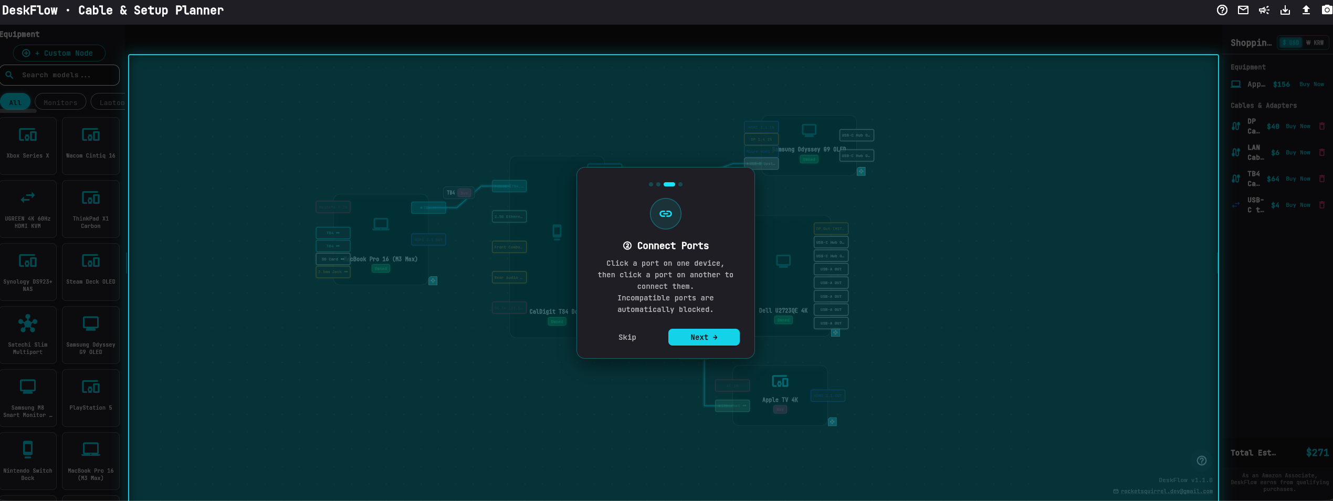The width and height of the screenshot is (1333, 501).
Task: Click the Search models input field
Action: point(60,75)
